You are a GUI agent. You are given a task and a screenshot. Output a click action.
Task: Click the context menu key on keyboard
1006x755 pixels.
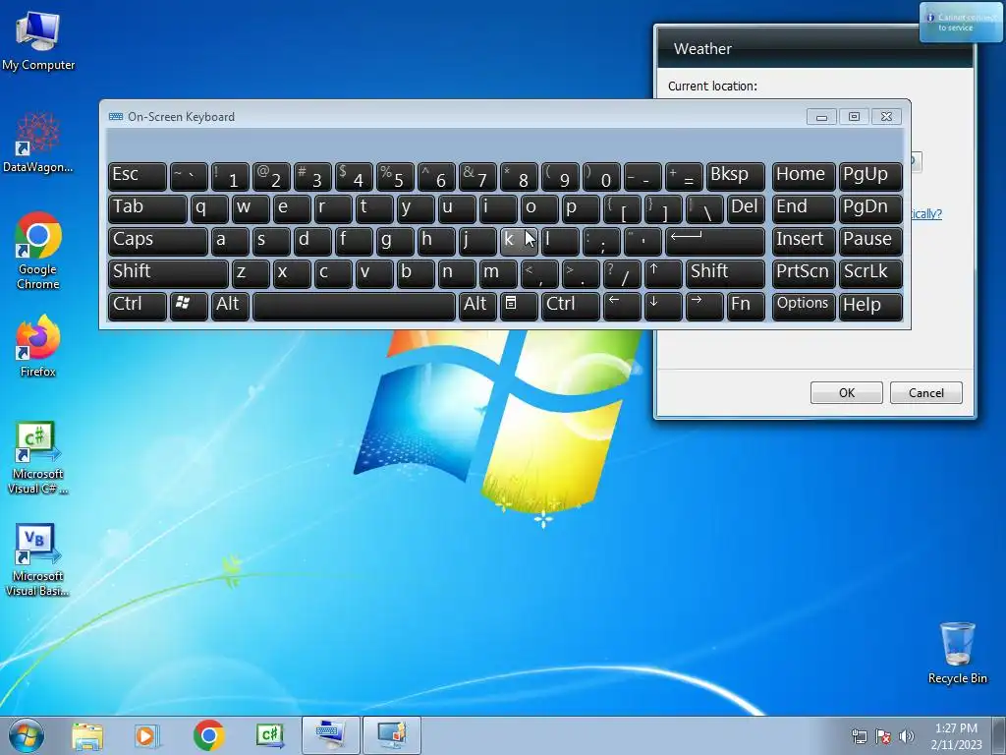tap(519, 306)
